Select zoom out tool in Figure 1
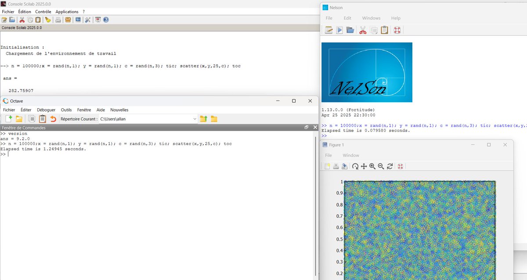 coord(381,167)
